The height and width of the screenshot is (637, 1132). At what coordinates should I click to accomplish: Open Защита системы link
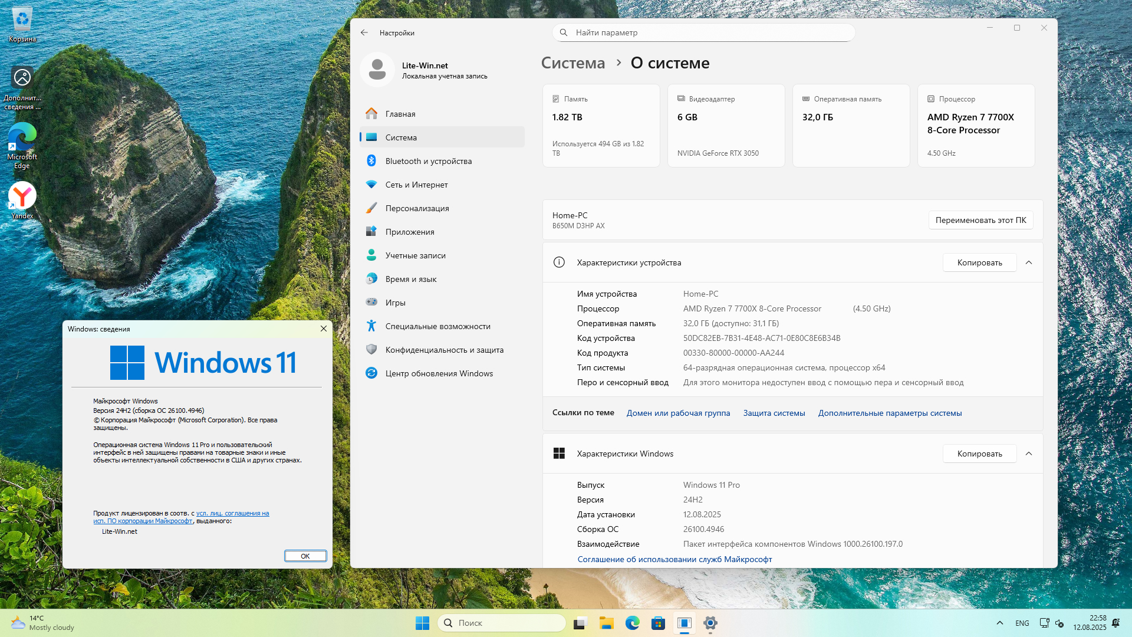click(774, 413)
